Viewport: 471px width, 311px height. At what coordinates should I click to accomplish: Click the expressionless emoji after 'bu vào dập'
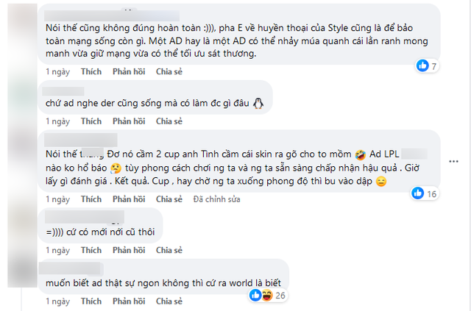(x=381, y=182)
